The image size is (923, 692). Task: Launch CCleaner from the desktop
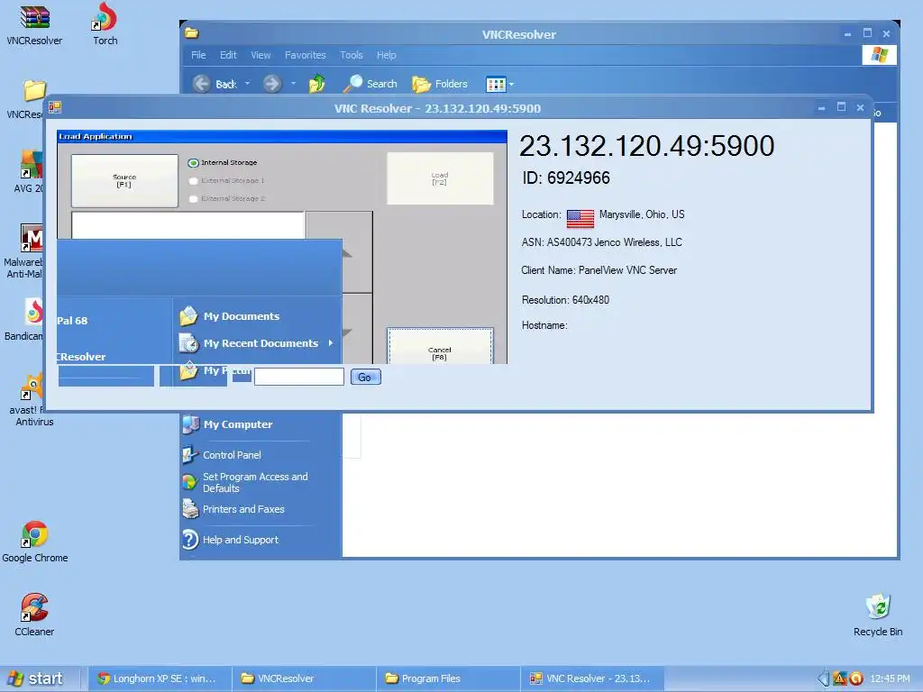click(34, 608)
